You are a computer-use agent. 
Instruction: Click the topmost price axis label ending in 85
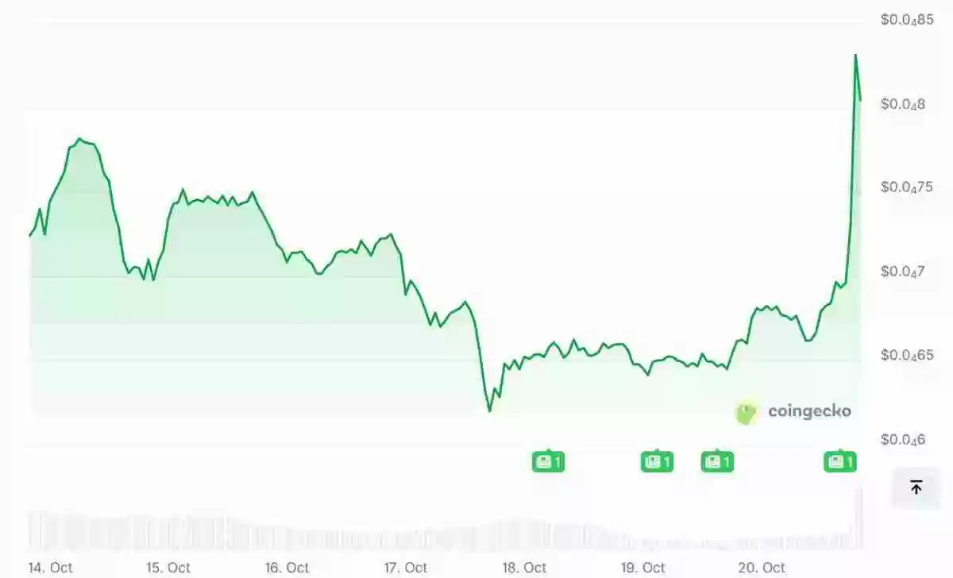[x=907, y=20]
